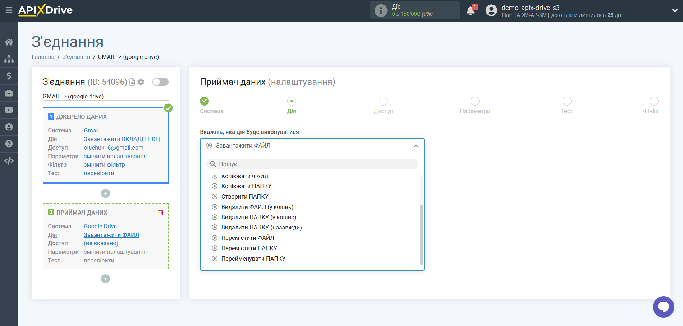Open 'Завантажити ВКЛАДЕННЯ' source action link
683x326 pixels.
[x=122, y=139]
